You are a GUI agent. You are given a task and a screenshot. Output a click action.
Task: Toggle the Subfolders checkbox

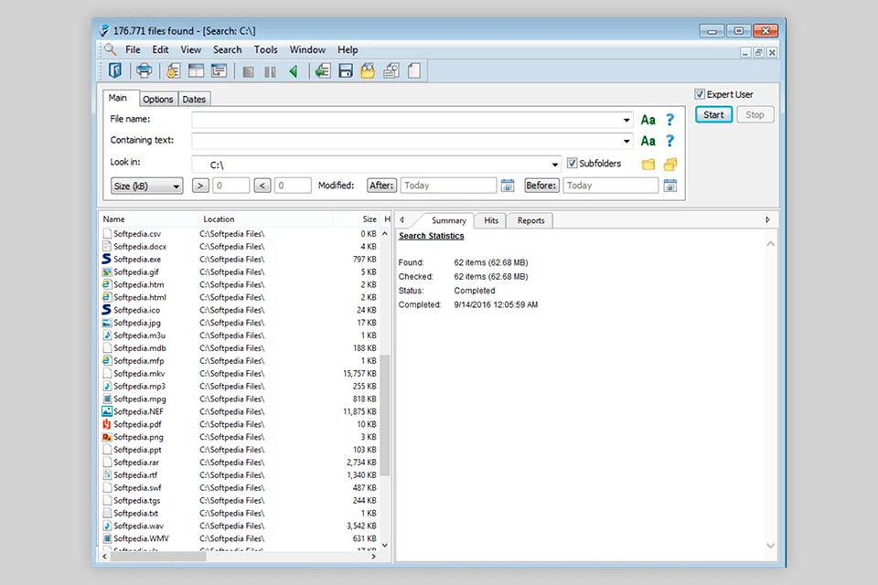[572, 163]
